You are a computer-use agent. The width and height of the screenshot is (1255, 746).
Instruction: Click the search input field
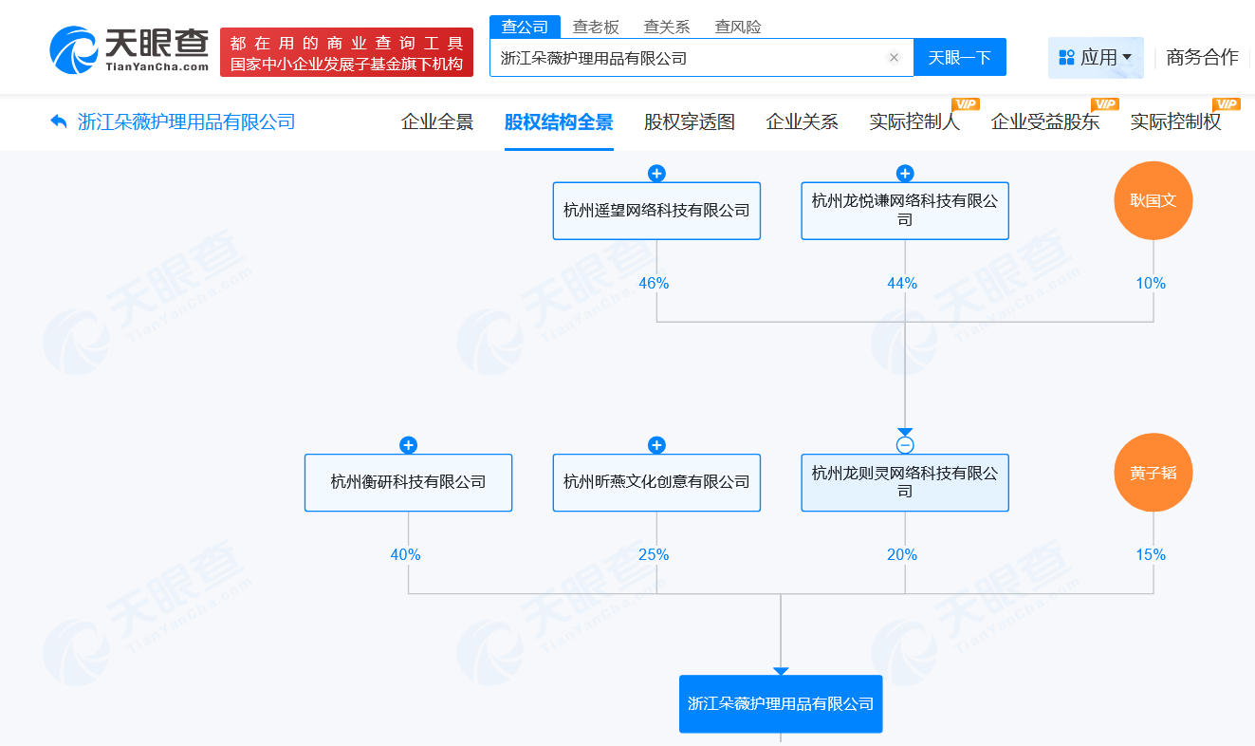click(x=692, y=57)
